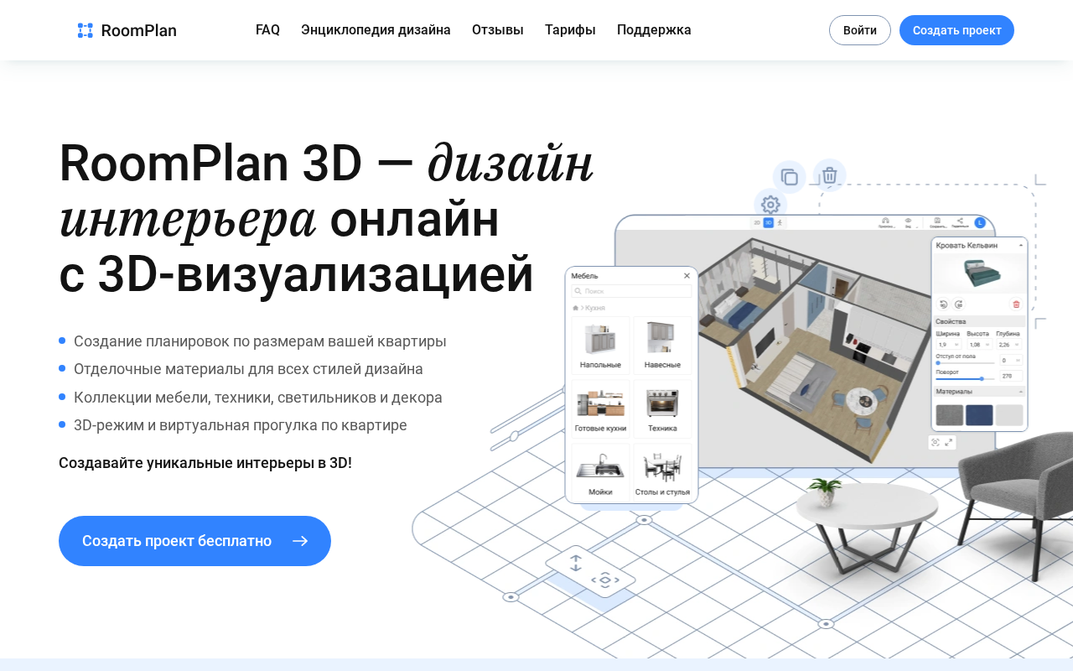Toggle the highlighted 3D view button
The image size is (1073, 671).
[x=768, y=223]
